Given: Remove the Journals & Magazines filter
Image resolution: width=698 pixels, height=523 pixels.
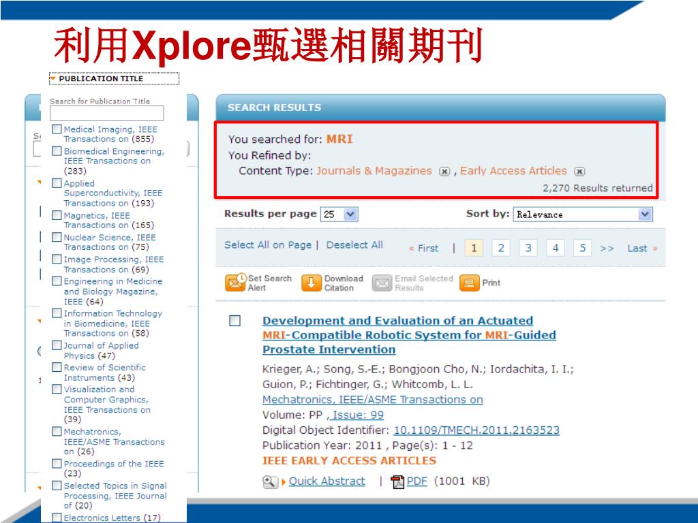Looking at the screenshot, I should click(x=444, y=172).
